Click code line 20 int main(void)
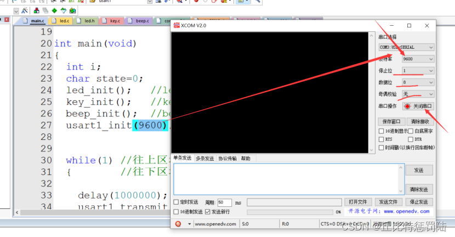 (95, 43)
